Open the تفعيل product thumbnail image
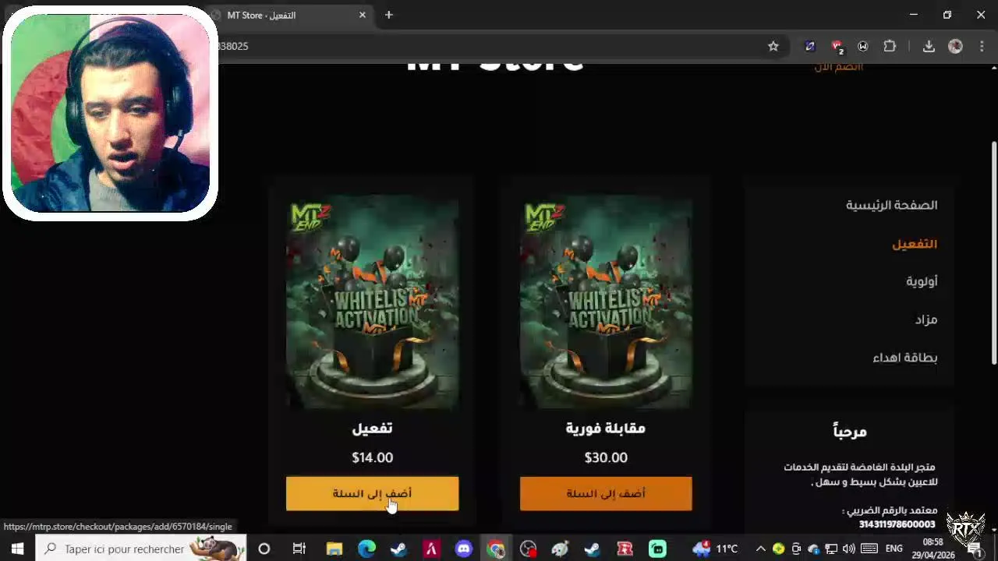Image resolution: width=998 pixels, height=561 pixels. tap(372, 302)
